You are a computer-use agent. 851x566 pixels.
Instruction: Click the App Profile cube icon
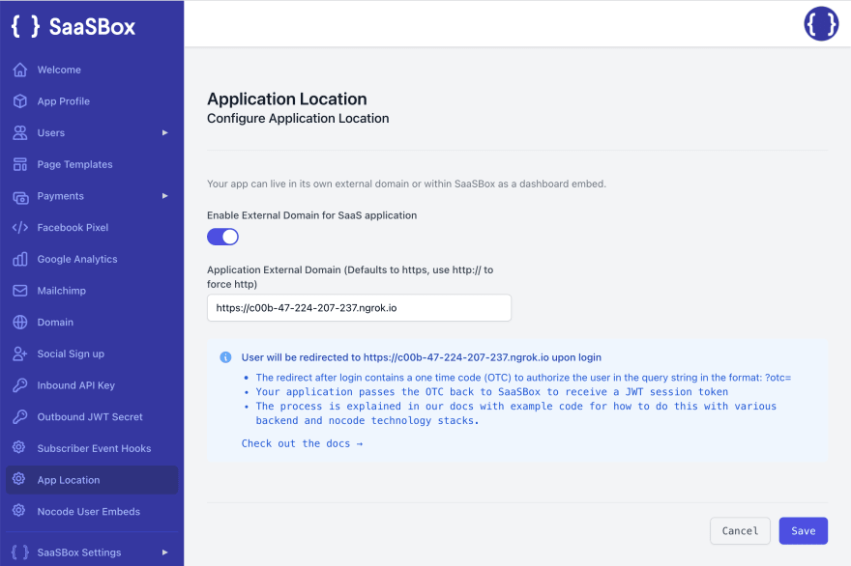pyautogui.click(x=20, y=101)
